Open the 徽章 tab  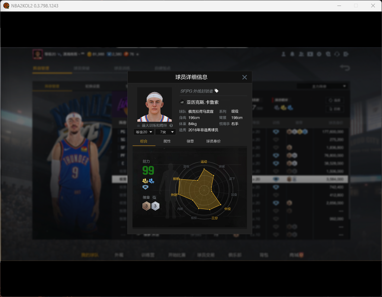190,141
